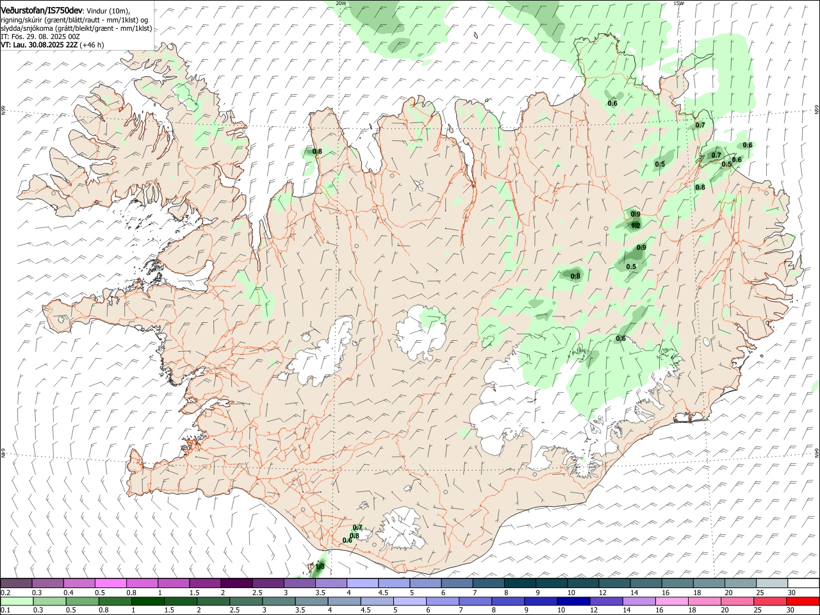Pick the darkest green swatch starting at 1
Viewport: 820px width, 615px height.
pos(147,601)
